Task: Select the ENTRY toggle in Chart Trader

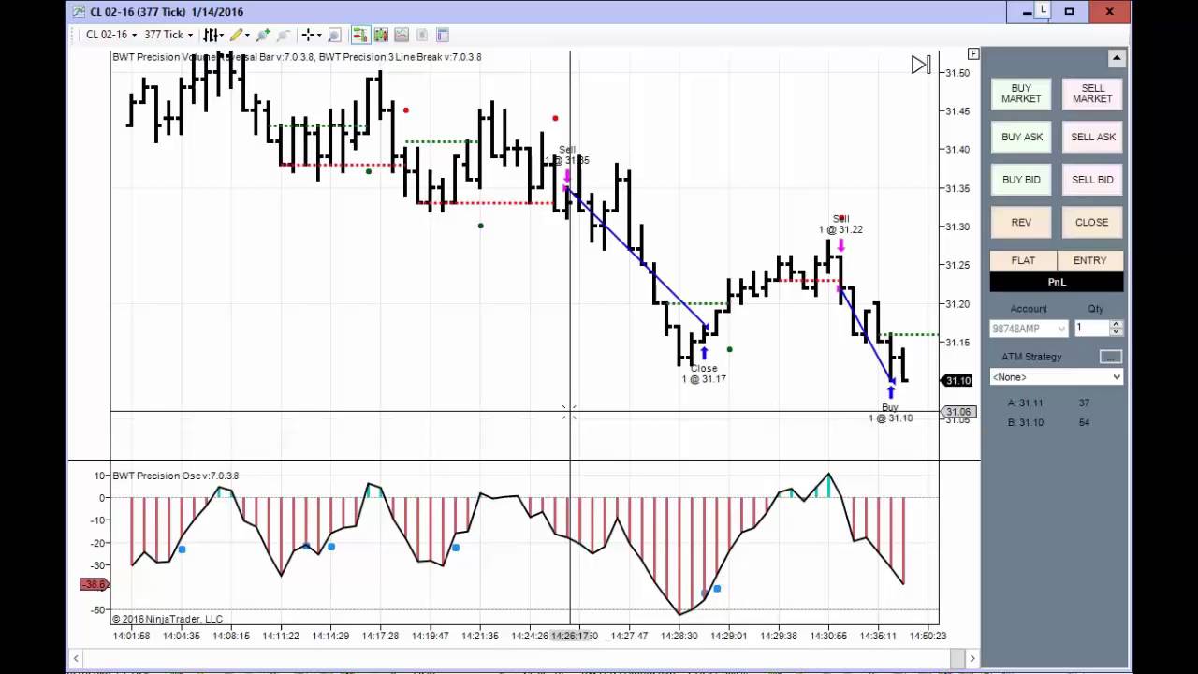Action: click(x=1090, y=260)
